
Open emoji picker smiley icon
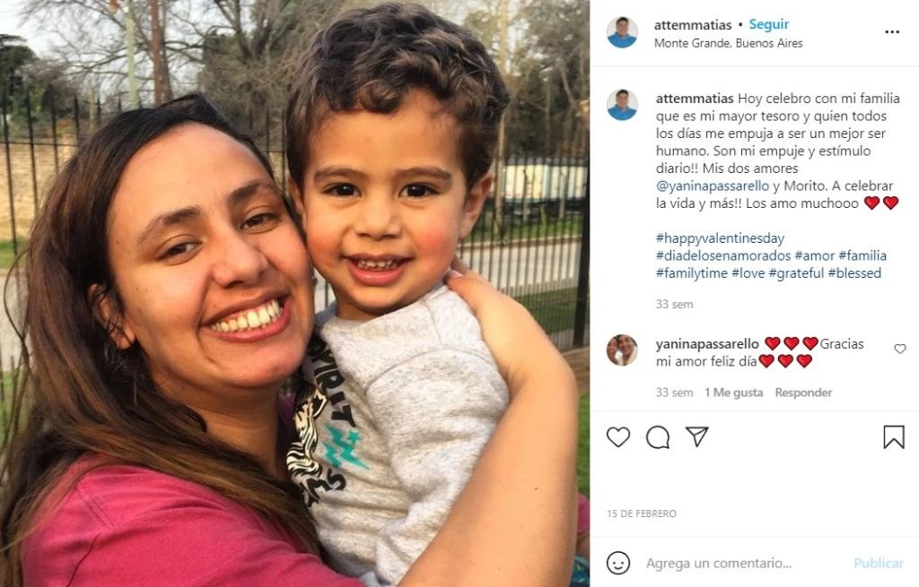click(617, 563)
